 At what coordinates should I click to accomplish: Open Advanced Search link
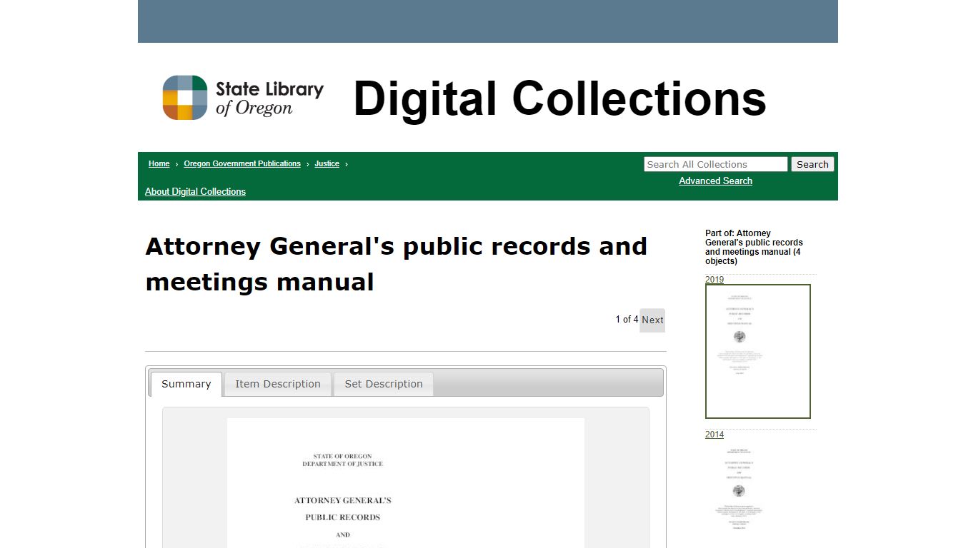click(715, 181)
